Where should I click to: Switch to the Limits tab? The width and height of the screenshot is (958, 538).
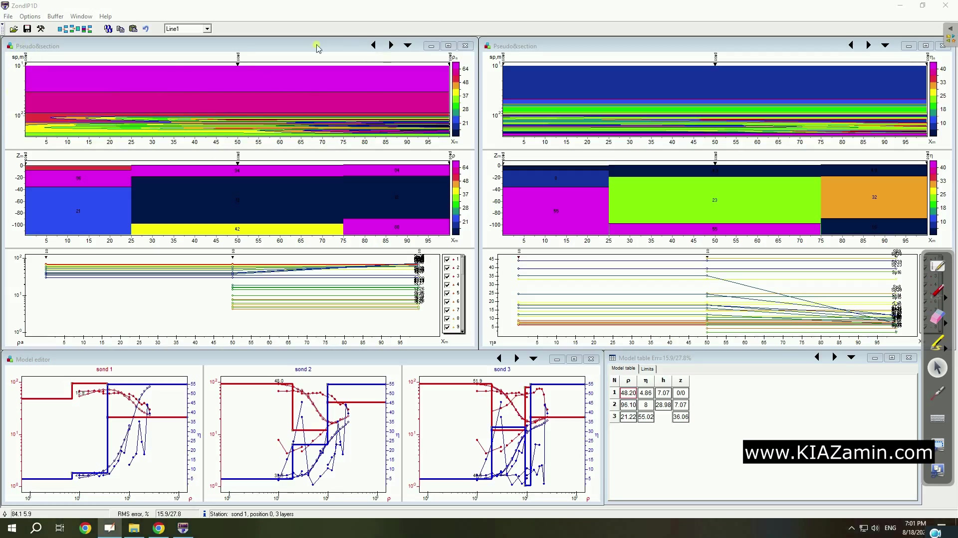(x=647, y=369)
